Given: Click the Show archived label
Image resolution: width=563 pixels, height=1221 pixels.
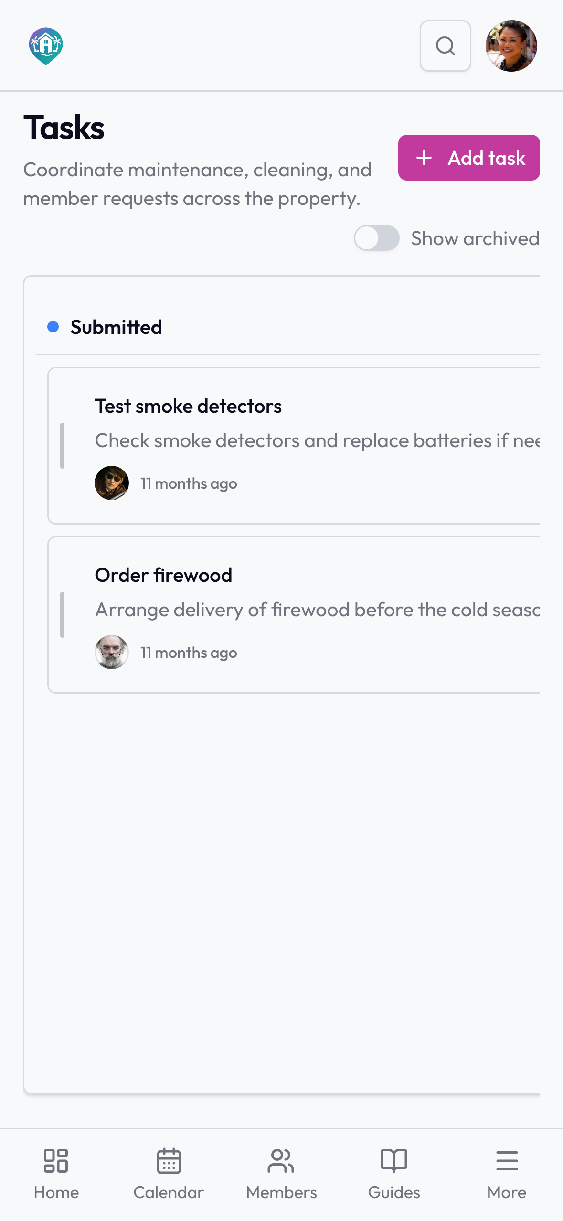Looking at the screenshot, I should pos(475,238).
